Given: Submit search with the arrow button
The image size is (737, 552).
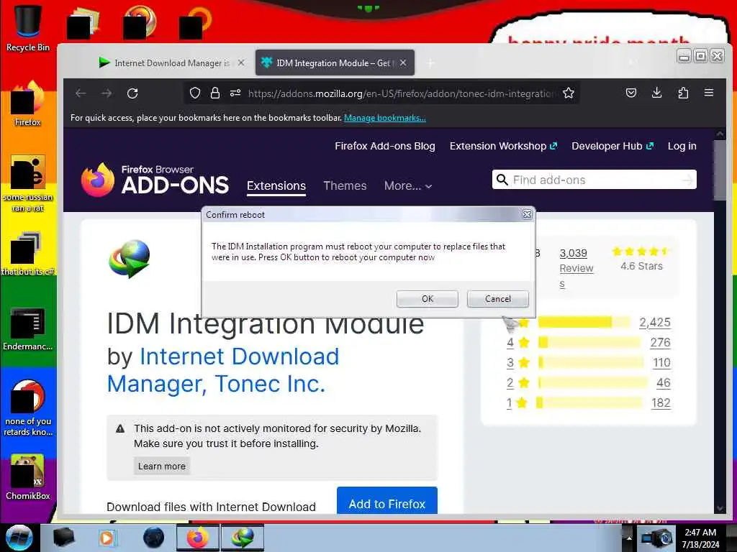Looking at the screenshot, I should [687, 180].
